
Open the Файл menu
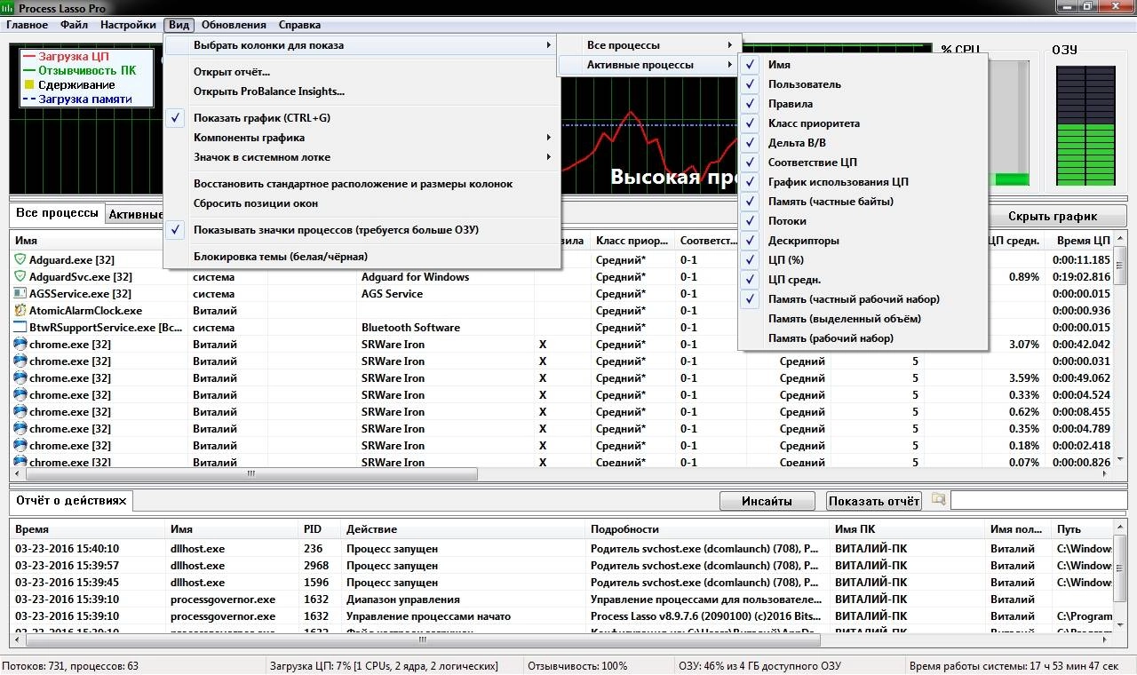pos(73,25)
